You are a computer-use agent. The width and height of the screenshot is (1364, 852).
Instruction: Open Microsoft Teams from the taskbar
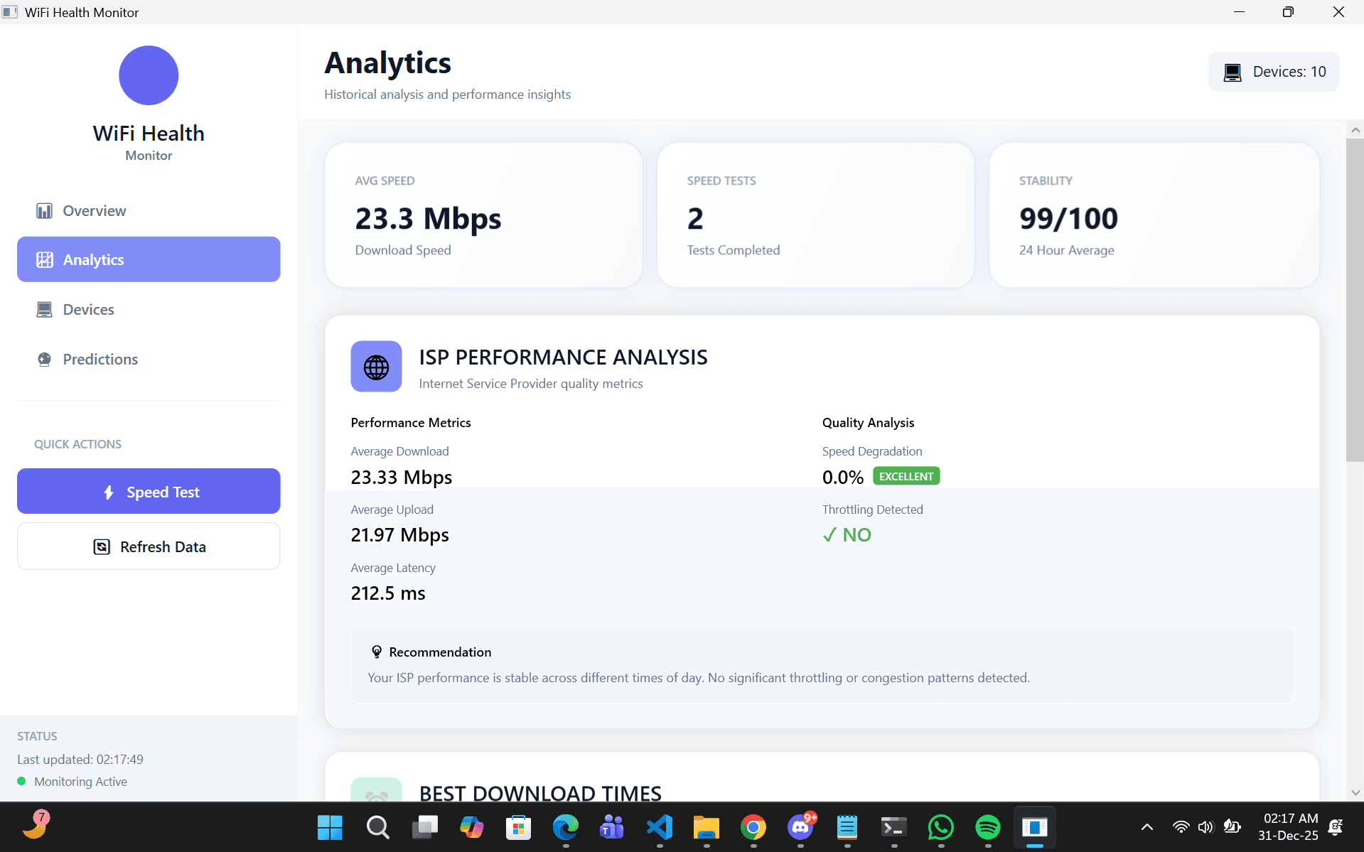[612, 827]
